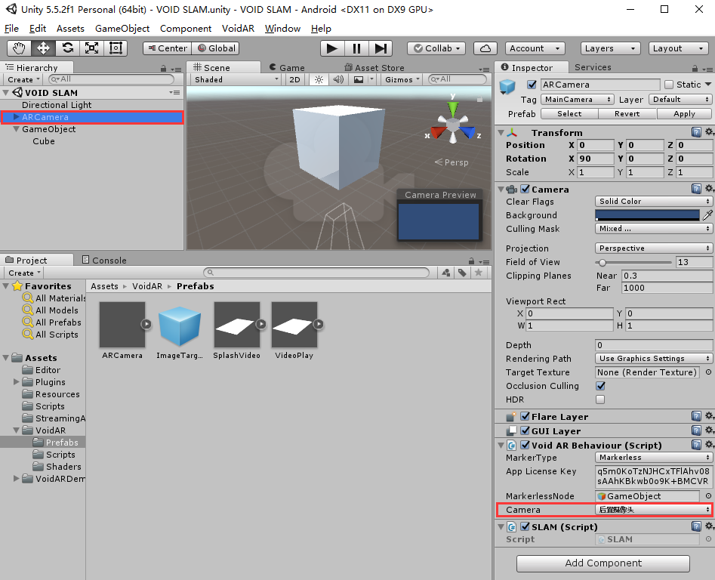Disable the Flare Layer checkbox
The image size is (715, 580).
pyautogui.click(x=525, y=416)
